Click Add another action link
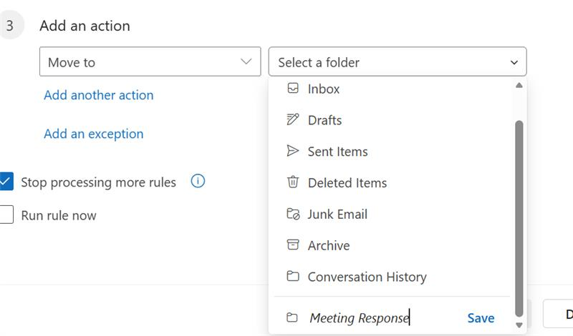 (x=99, y=95)
